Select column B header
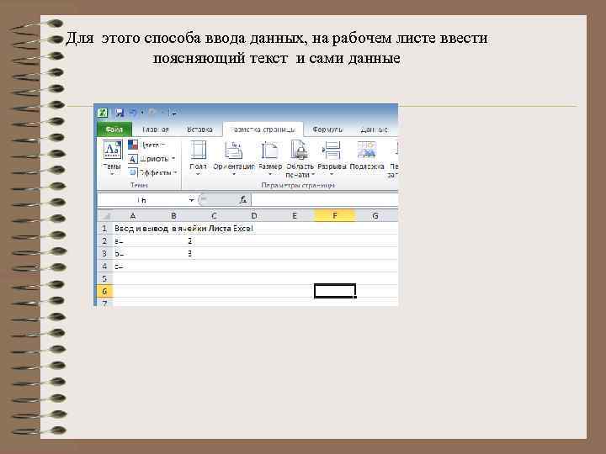The height and width of the screenshot is (454, 606). click(x=173, y=216)
